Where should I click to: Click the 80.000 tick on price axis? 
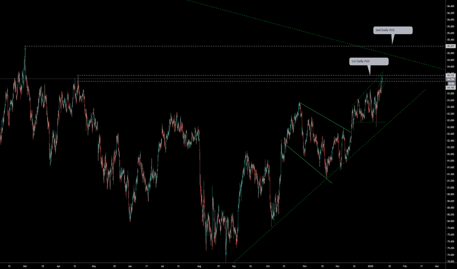(x=450, y=221)
